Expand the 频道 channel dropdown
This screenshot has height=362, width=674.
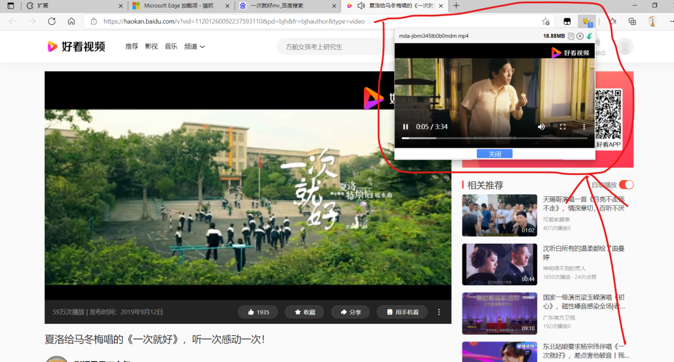(194, 46)
